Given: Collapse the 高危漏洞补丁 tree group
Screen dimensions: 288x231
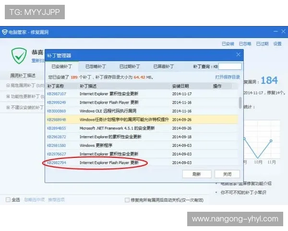Looking at the screenshot, I should tap(8, 86).
